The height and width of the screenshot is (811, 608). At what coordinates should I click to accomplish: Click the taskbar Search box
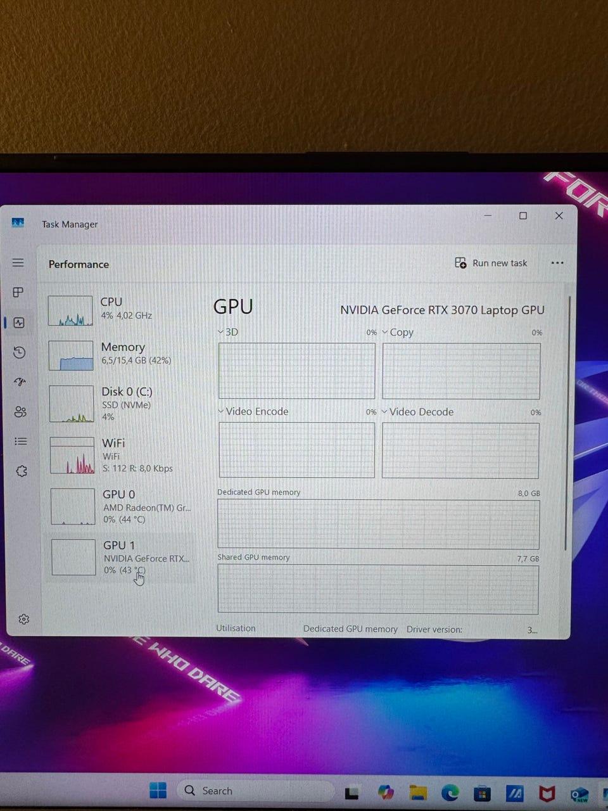click(255, 791)
